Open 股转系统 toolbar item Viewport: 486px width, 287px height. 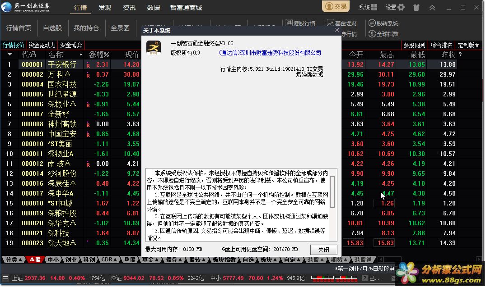click(383, 23)
